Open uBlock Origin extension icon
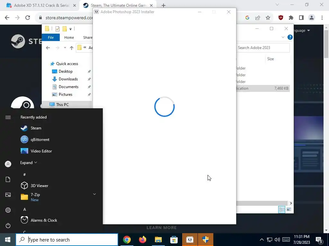 point(281,18)
